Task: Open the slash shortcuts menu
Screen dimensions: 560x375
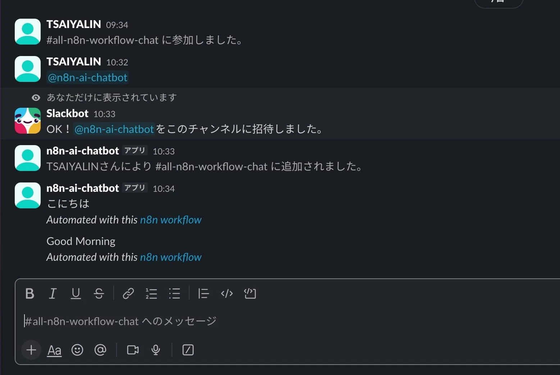Action: pyautogui.click(x=188, y=350)
